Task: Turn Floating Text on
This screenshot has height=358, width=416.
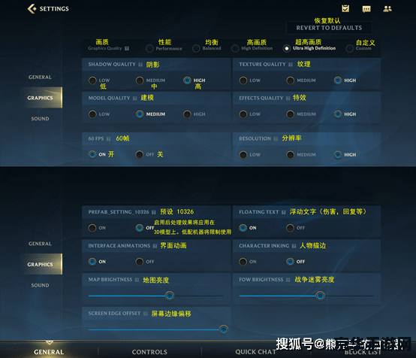Action: pyautogui.click(x=243, y=228)
